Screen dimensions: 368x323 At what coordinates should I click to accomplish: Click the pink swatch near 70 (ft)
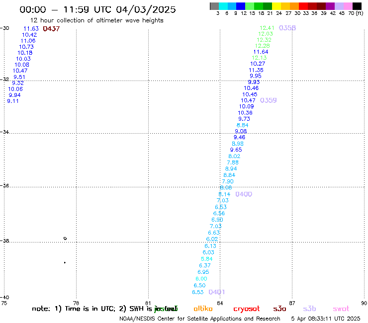[348, 6]
